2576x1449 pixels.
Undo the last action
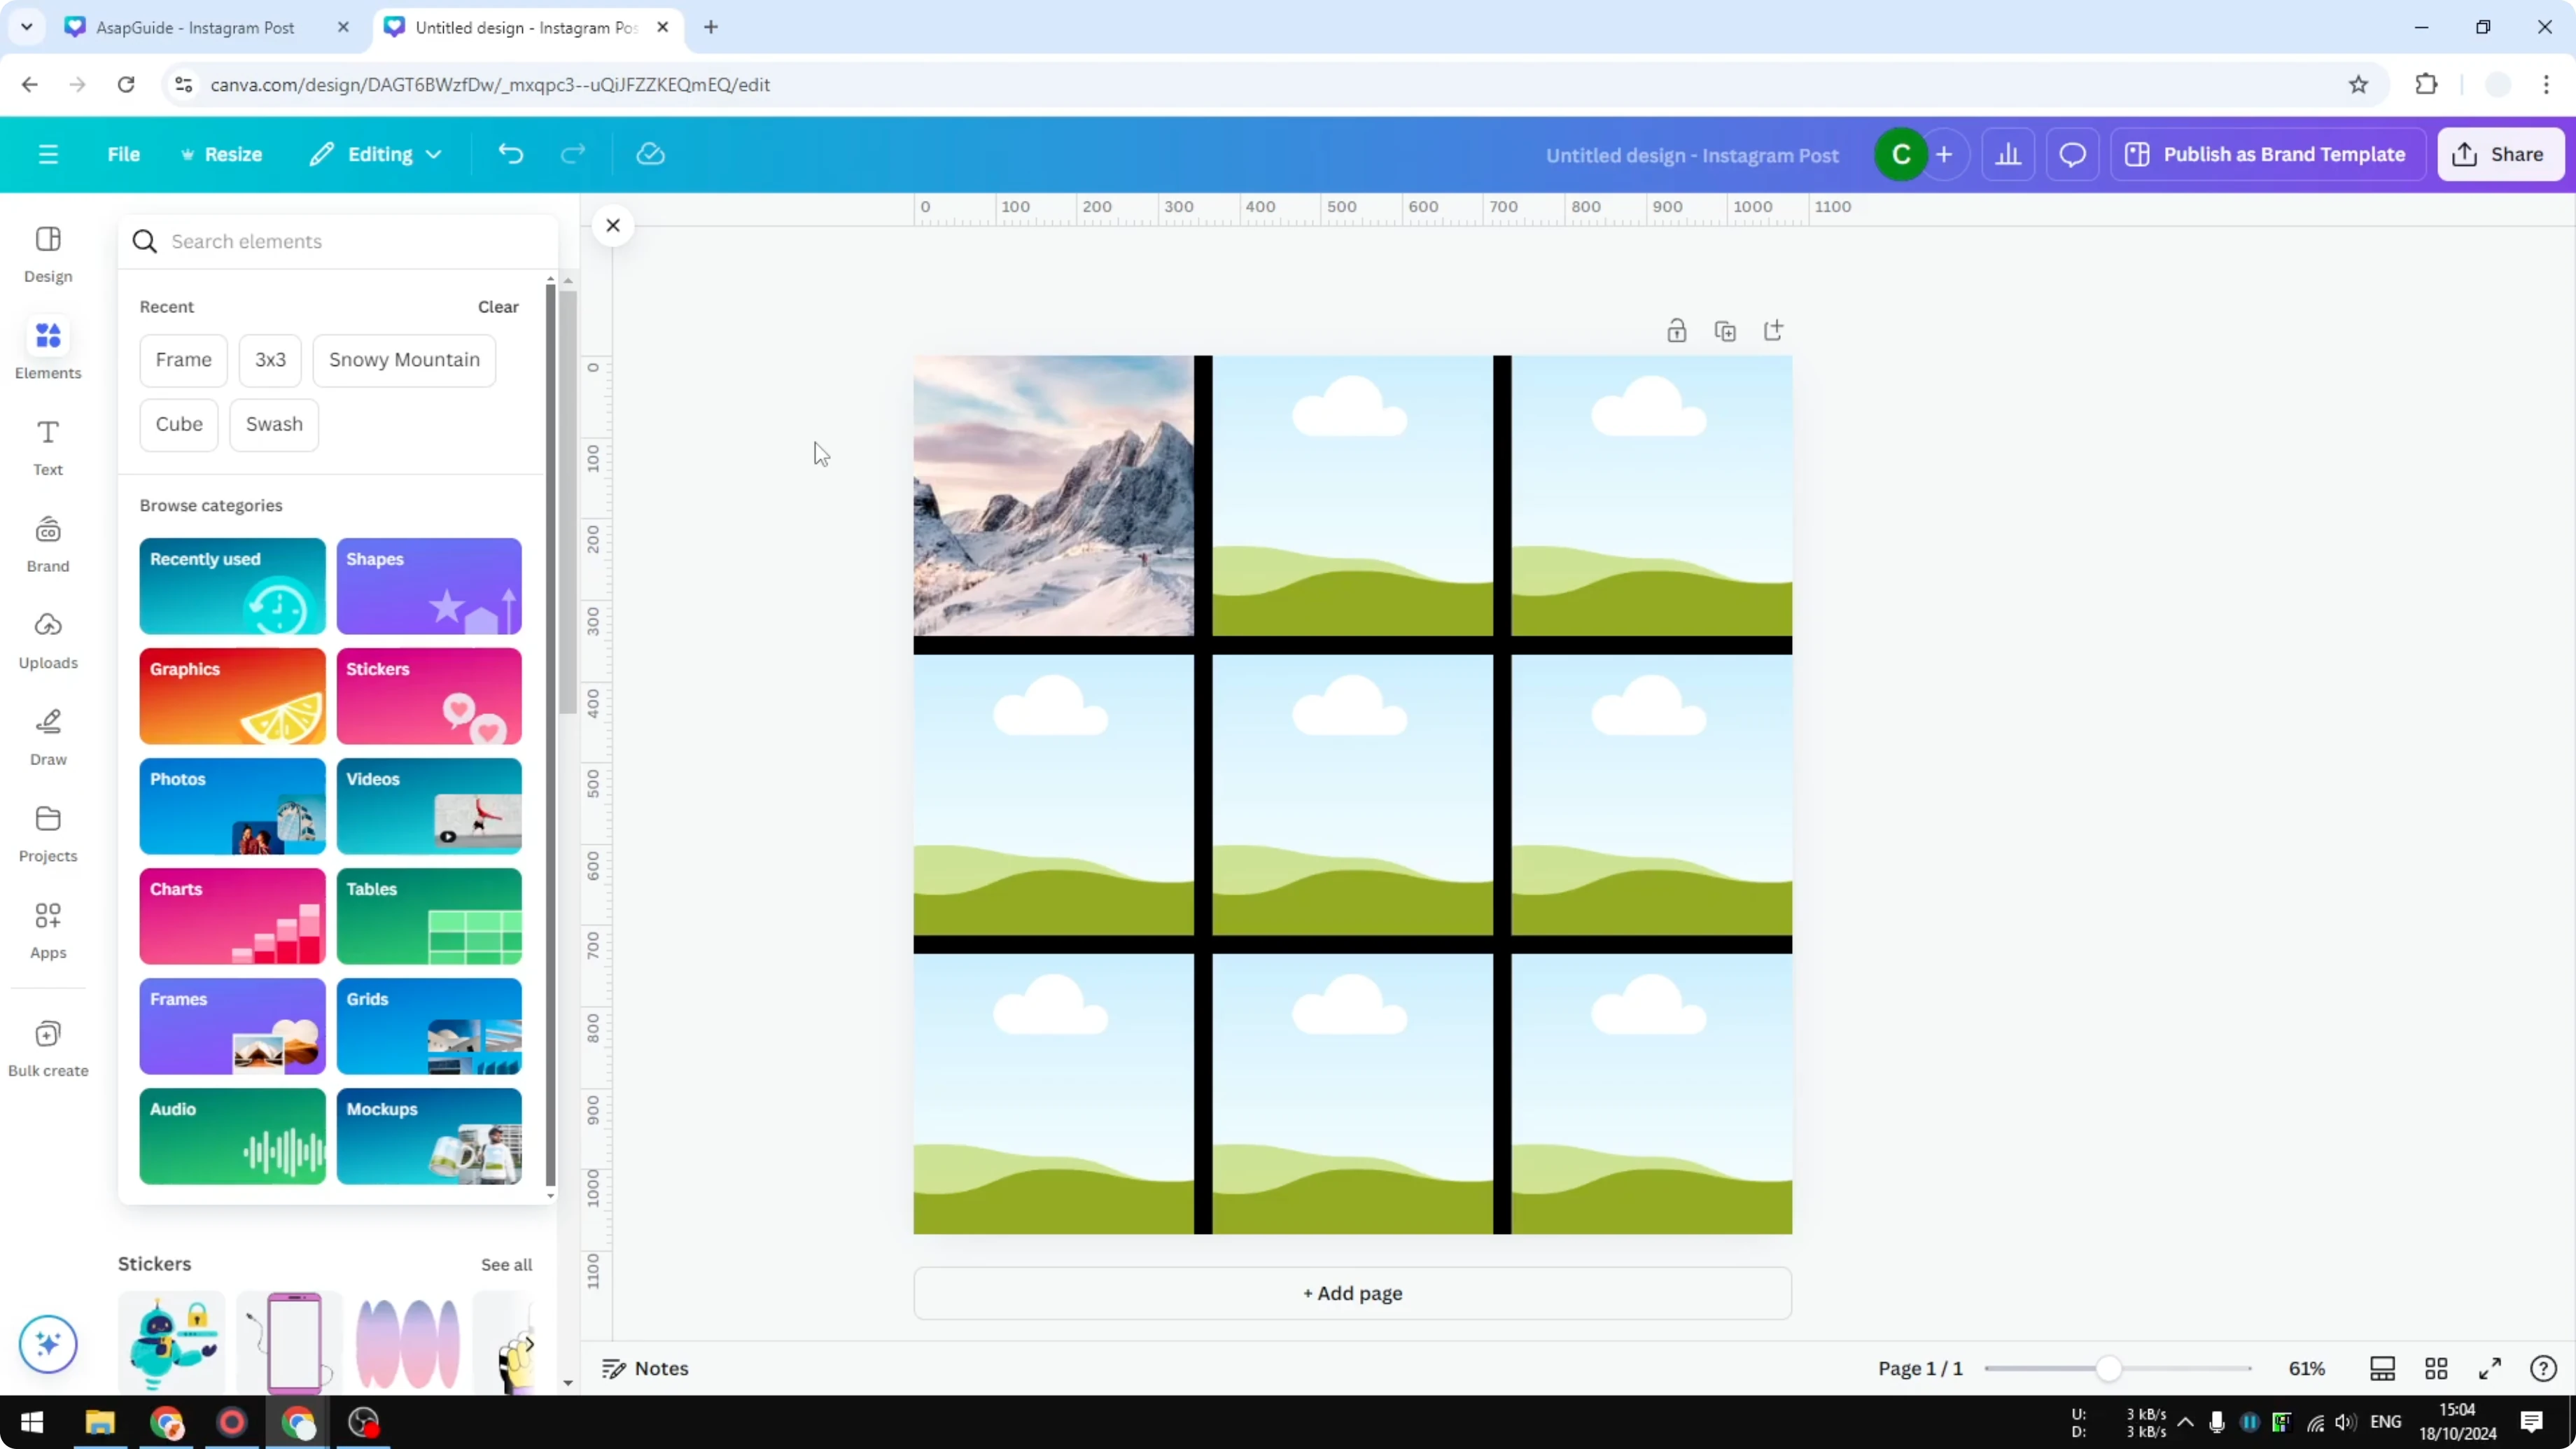[x=510, y=153]
